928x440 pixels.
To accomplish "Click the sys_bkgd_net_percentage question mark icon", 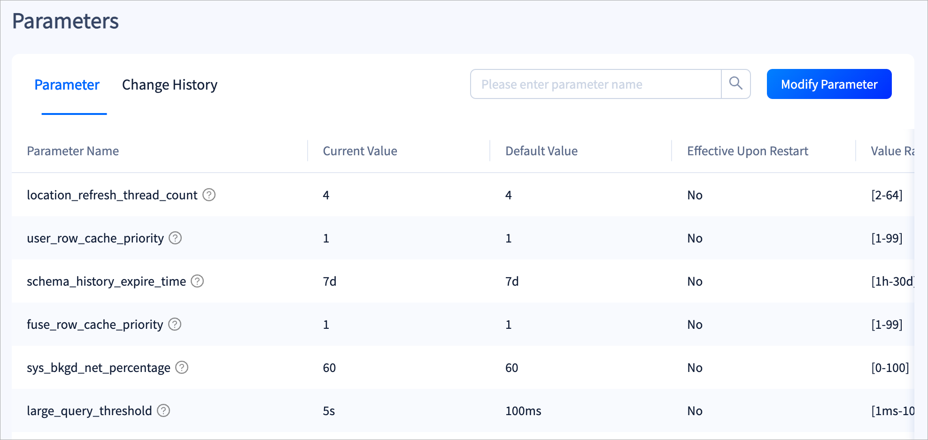I will point(182,367).
